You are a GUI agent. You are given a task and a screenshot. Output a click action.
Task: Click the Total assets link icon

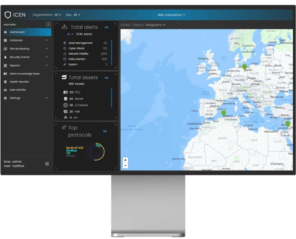tap(107, 78)
